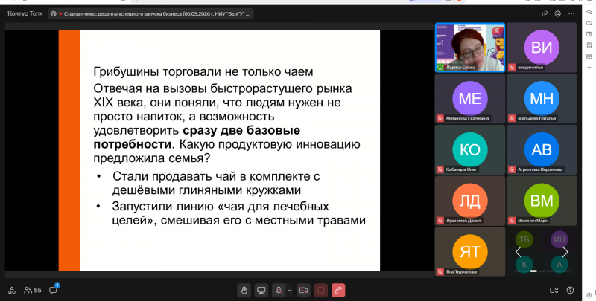
Task: Expand microphone options arrow
Action: pyautogui.click(x=289, y=291)
